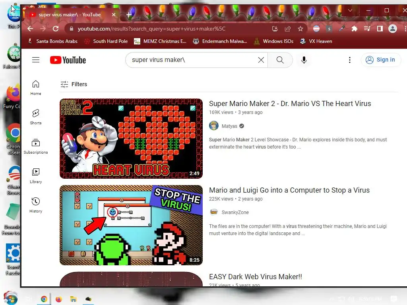Open 'Mario and Luigi Go into a Computer' title
The height and width of the screenshot is (305, 407).
click(x=289, y=190)
